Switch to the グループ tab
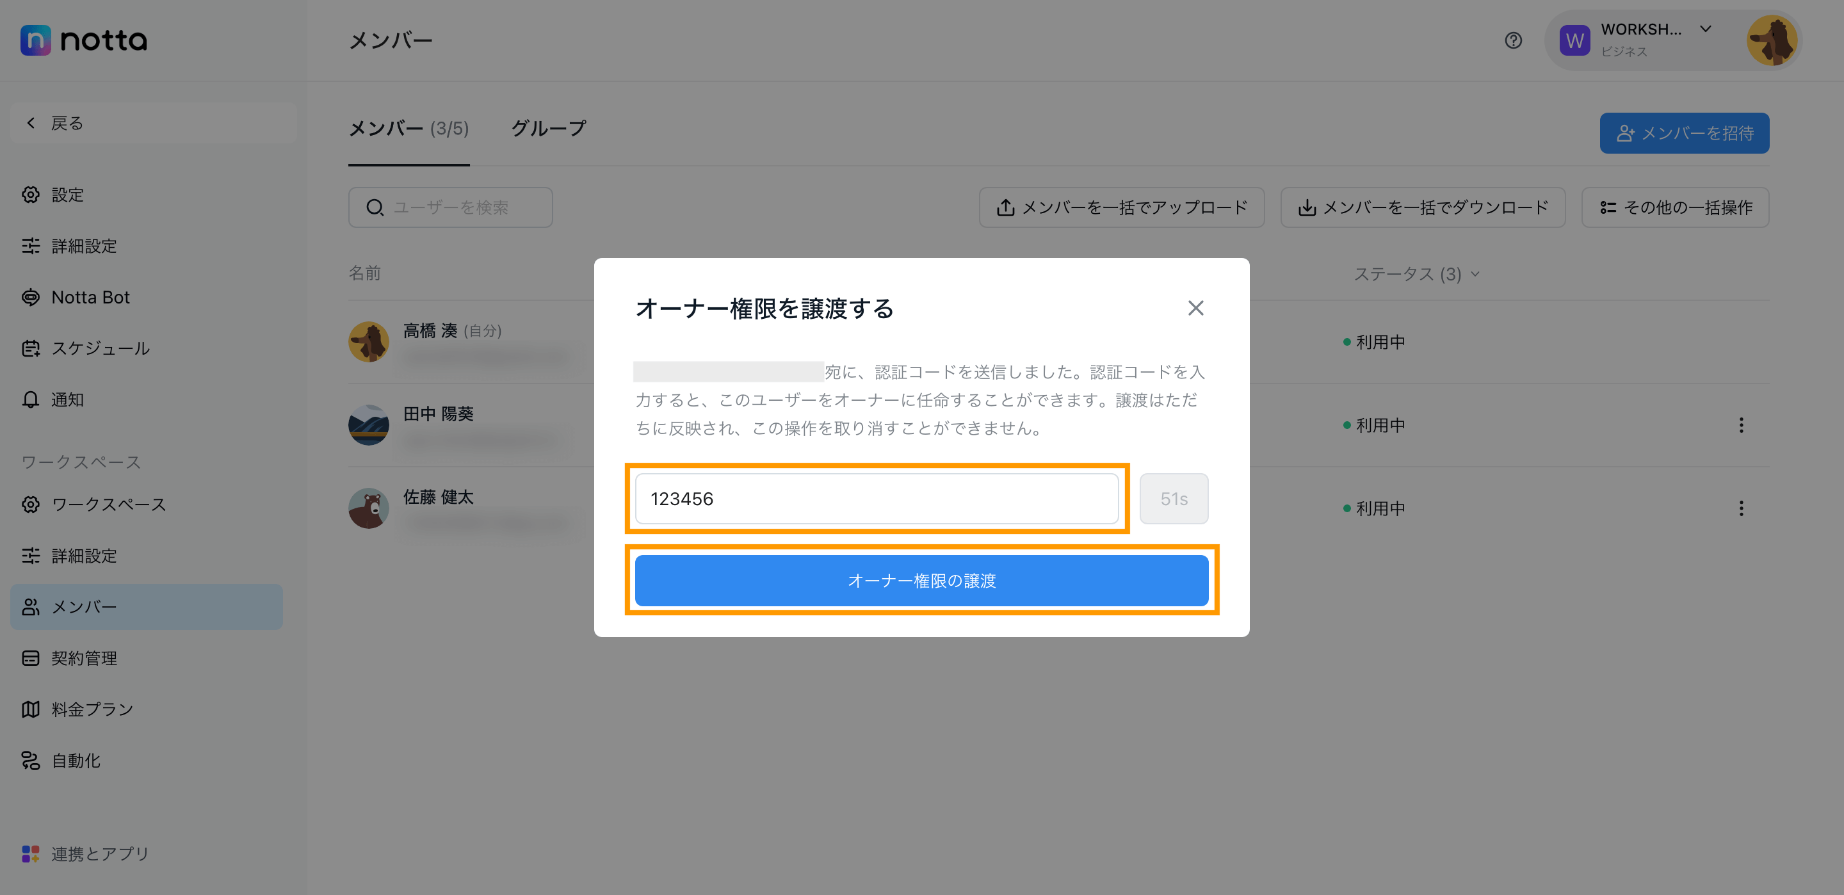1844x895 pixels. (549, 129)
